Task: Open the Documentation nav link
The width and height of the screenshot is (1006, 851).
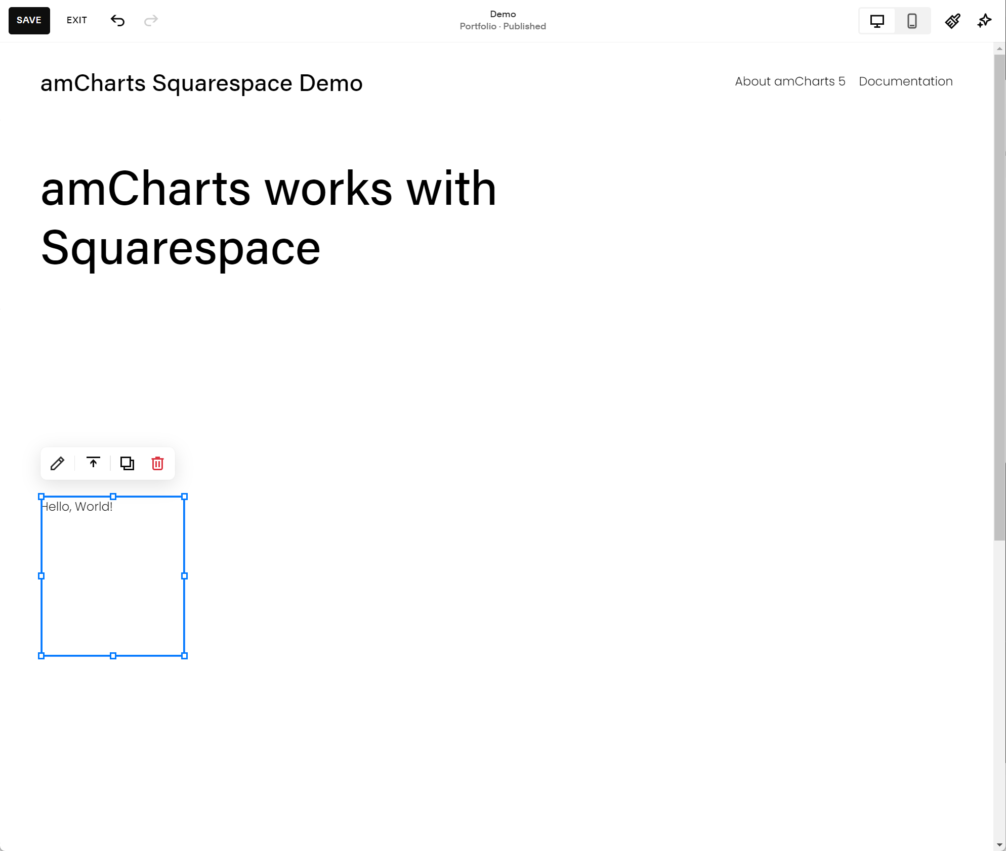Action: pyautogui.click(x=905, y=81)
